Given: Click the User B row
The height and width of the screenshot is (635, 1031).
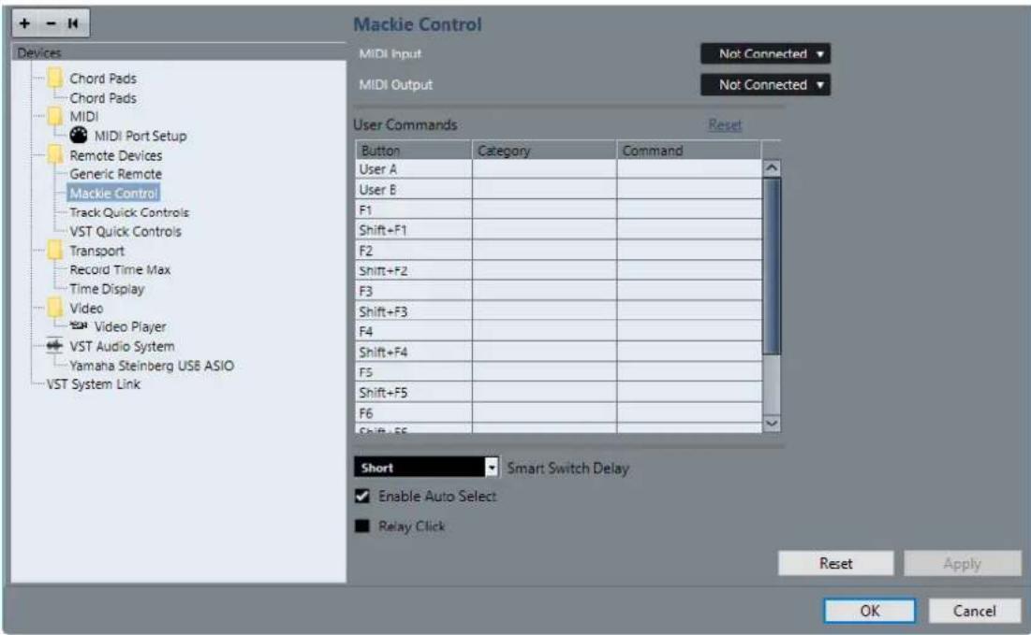Looking at the screenshot, I should point(559,190).
